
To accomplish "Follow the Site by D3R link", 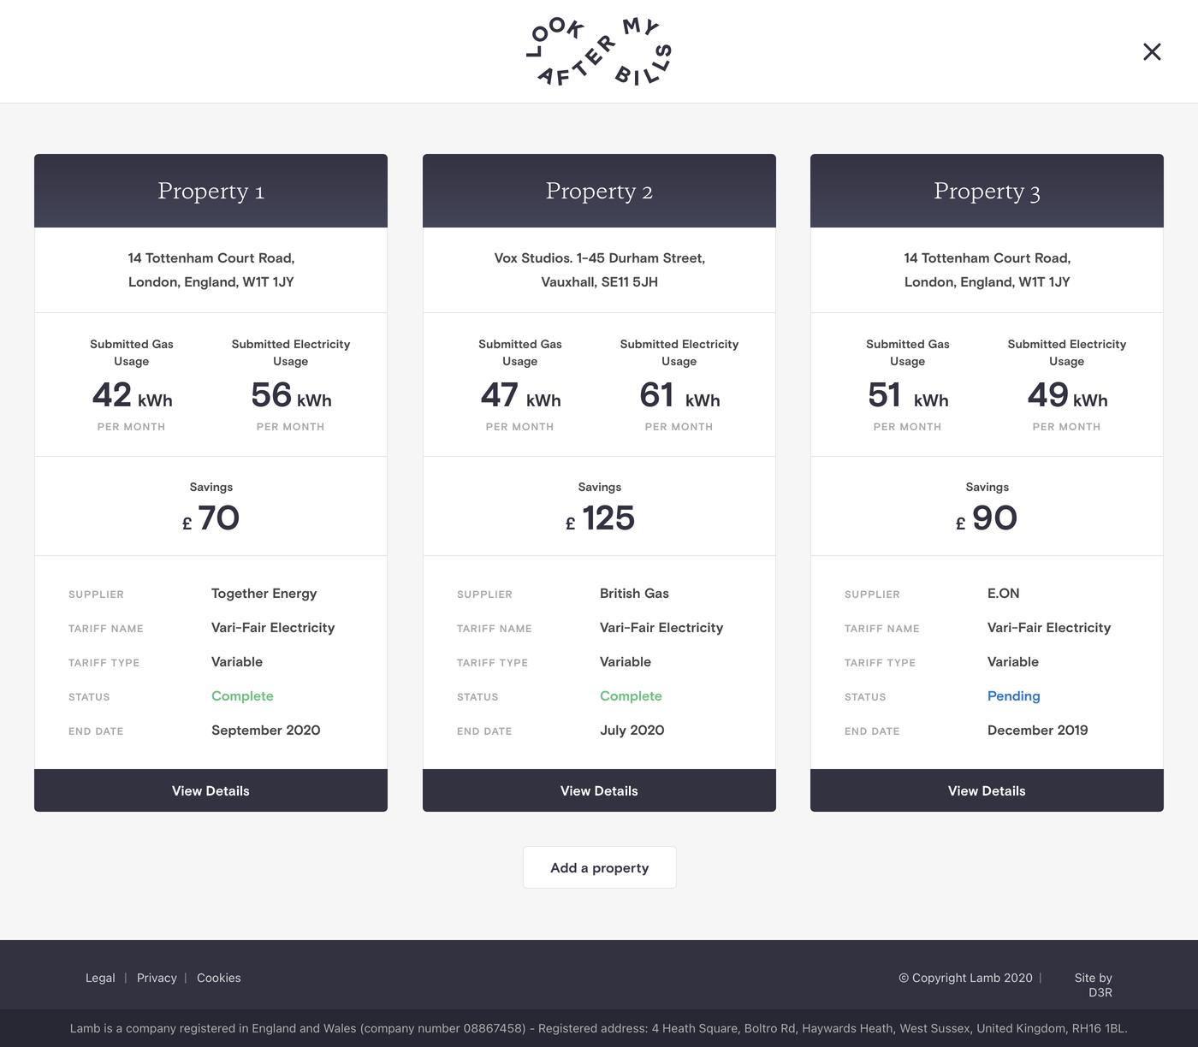I will [1094, 985].
